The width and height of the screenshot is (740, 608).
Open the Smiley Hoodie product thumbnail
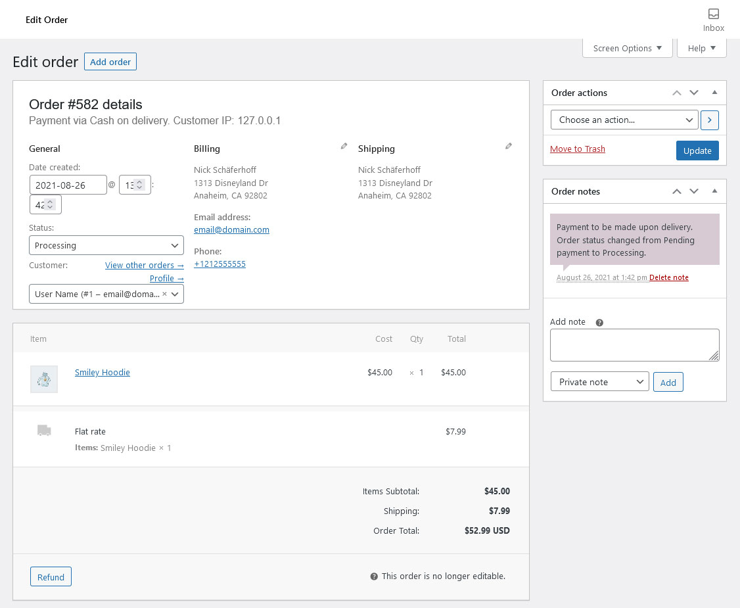[44, 379]
